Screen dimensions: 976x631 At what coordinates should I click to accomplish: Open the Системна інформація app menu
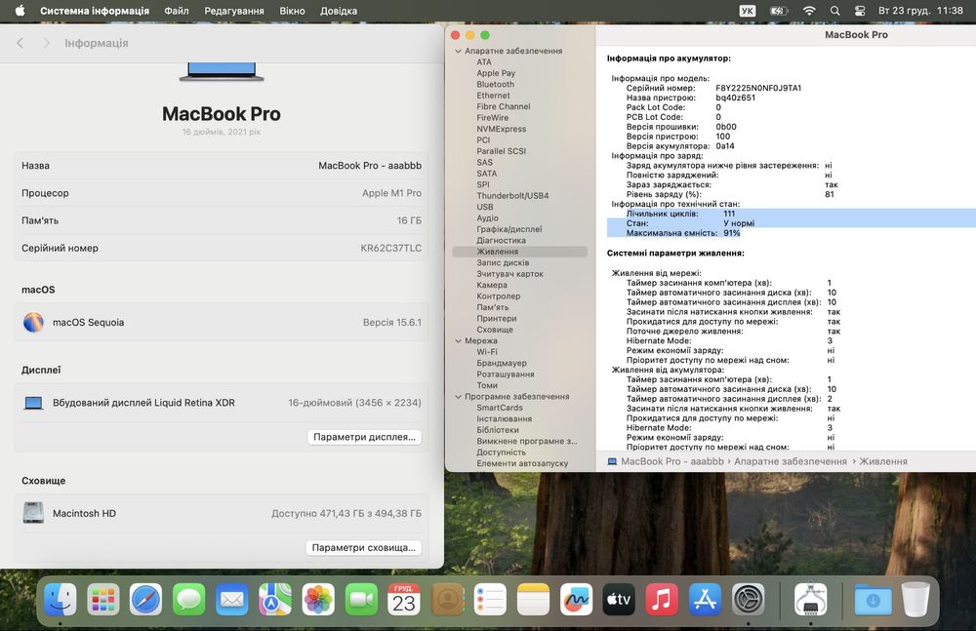tap(95, 11)
